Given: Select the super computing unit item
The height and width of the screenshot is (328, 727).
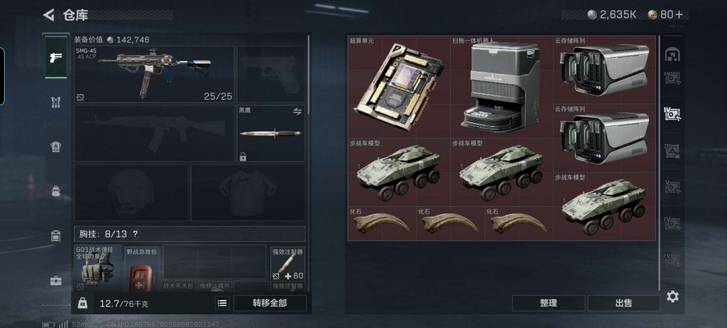Looking at the screenshot, I should [x=399, y=87].
